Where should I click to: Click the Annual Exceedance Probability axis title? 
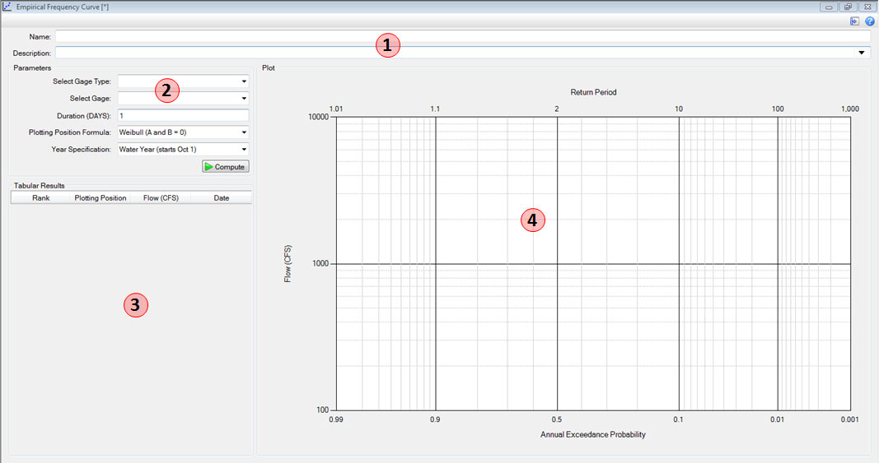point(593,434)
